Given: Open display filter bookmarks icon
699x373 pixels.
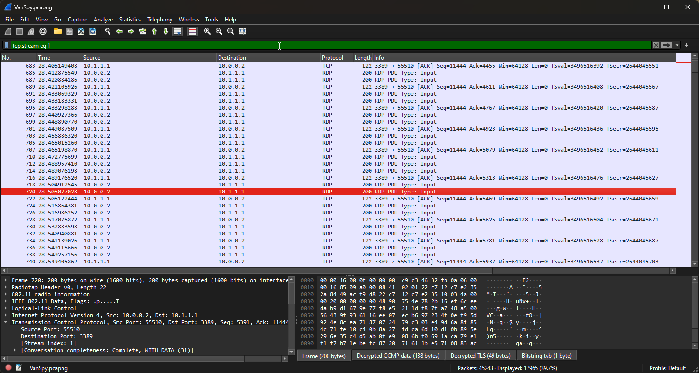Looking at the screenshot, I should pyautogui.click(x=7, y=45).
